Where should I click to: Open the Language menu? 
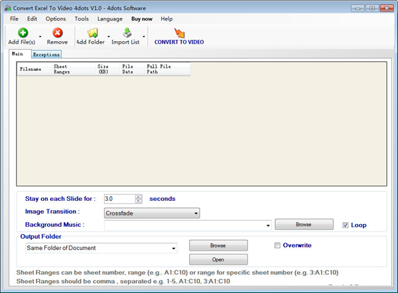(x=109, y=19)
